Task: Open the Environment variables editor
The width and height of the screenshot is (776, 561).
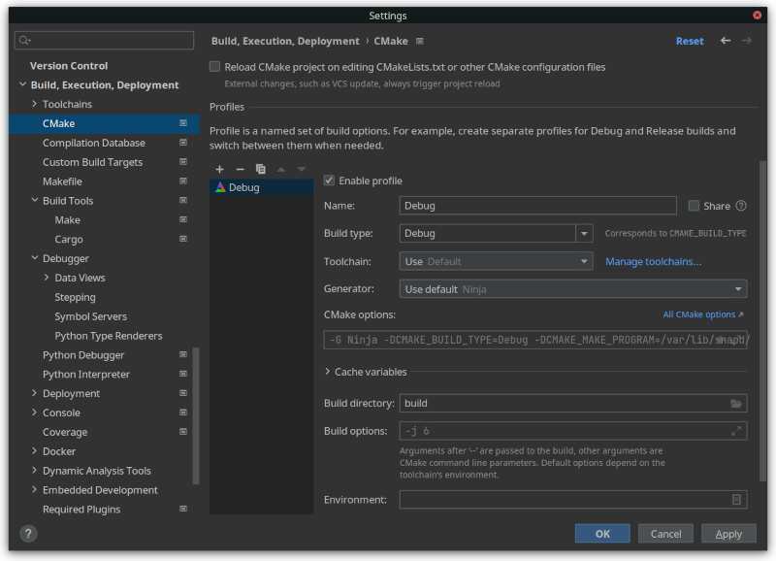Action: [736, 499]
